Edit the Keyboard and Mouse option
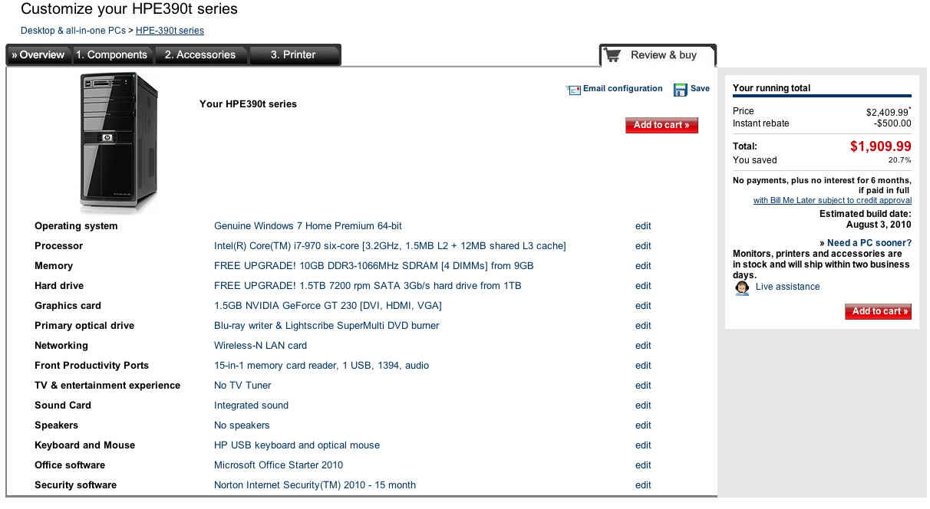Screen dimensions: 930x509 643,445
